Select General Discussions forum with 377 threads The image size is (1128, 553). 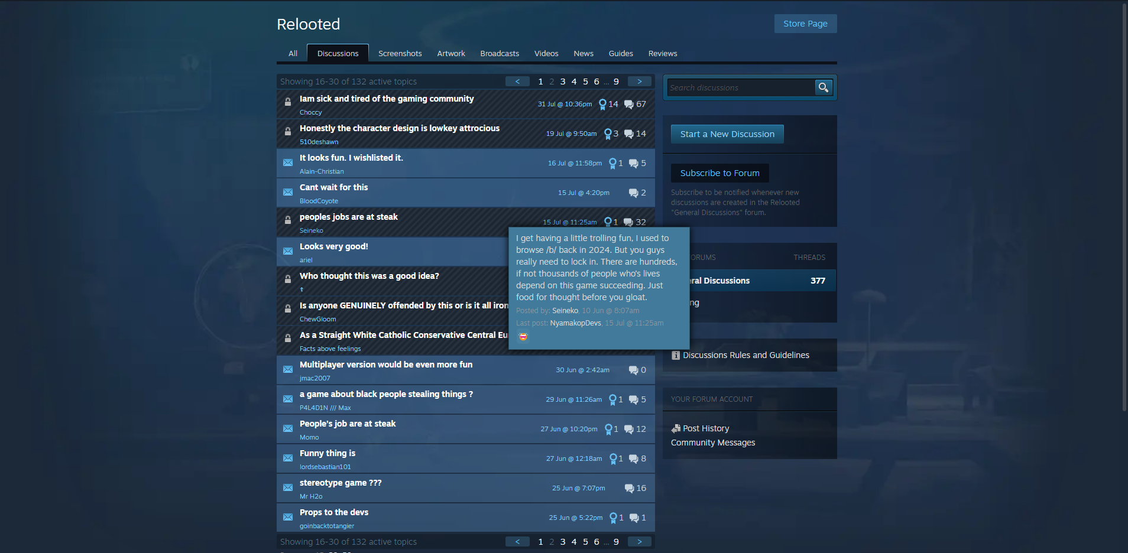coord(763,281)
